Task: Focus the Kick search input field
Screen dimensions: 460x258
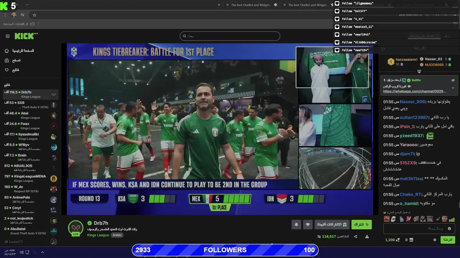Action: click(230, 36)
